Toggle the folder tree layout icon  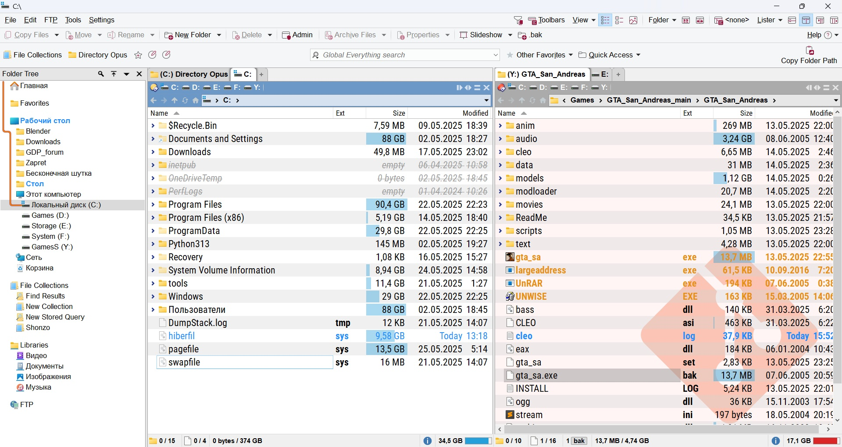coord(820,20)
